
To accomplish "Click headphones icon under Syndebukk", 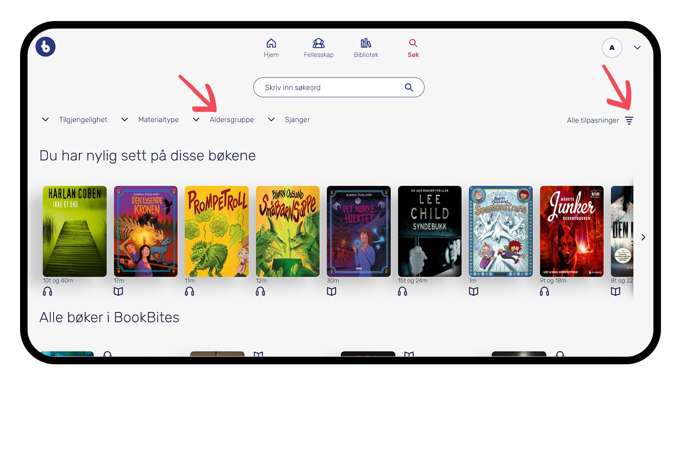I will tap(403, 291).
